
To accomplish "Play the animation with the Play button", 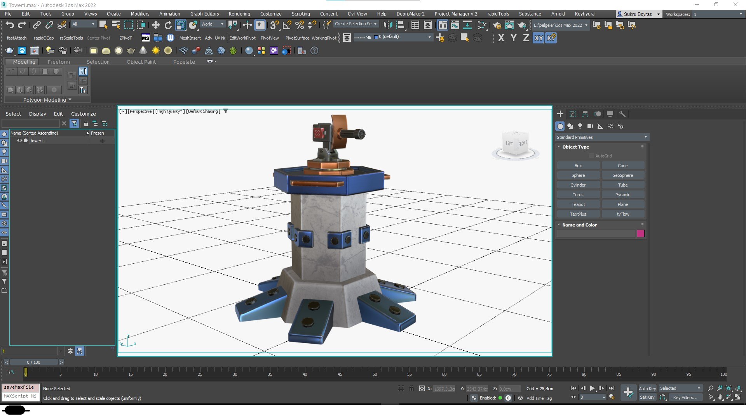I will coord(592,388).
